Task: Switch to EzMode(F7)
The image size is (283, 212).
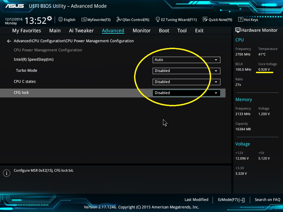Action: point(231,200)
